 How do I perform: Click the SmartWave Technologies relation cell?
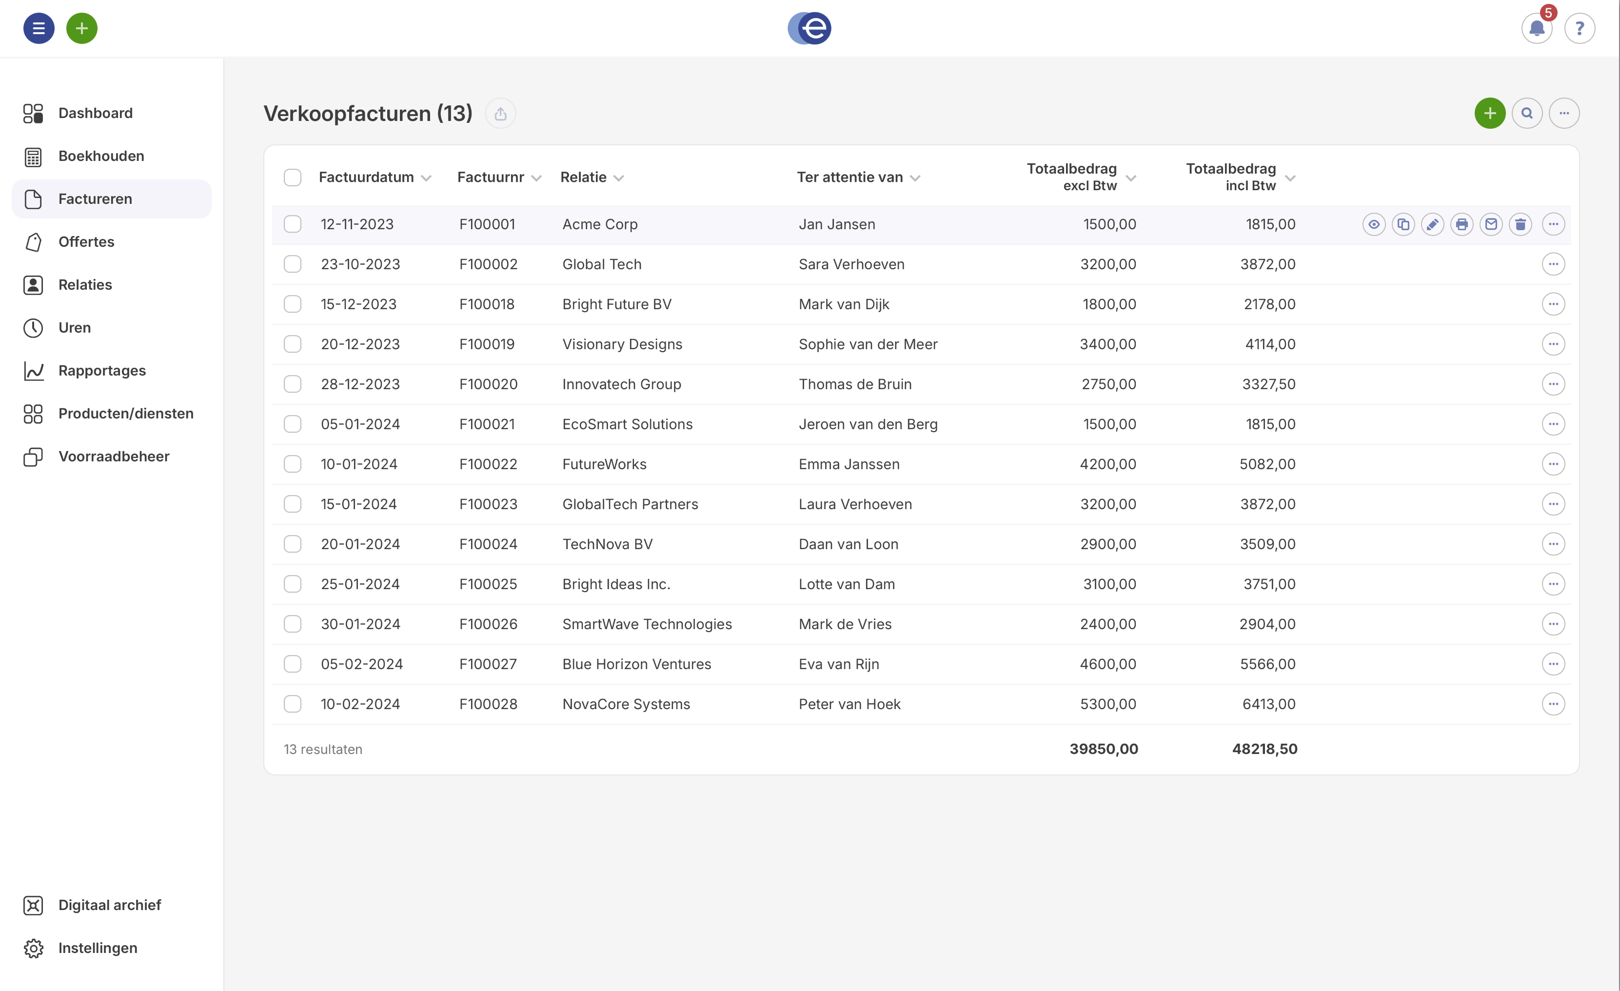[647, 624]
